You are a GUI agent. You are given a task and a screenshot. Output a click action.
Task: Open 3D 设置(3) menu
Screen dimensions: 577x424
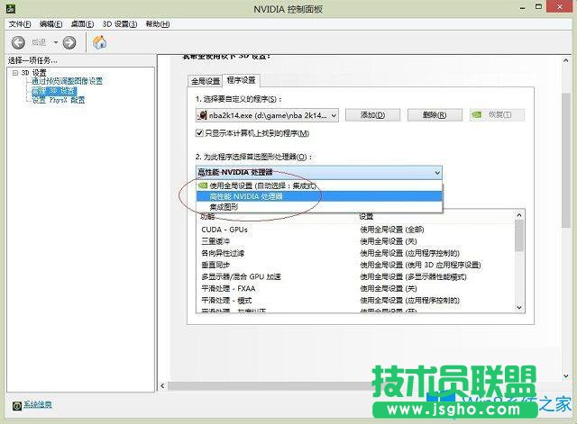[120, 24]
